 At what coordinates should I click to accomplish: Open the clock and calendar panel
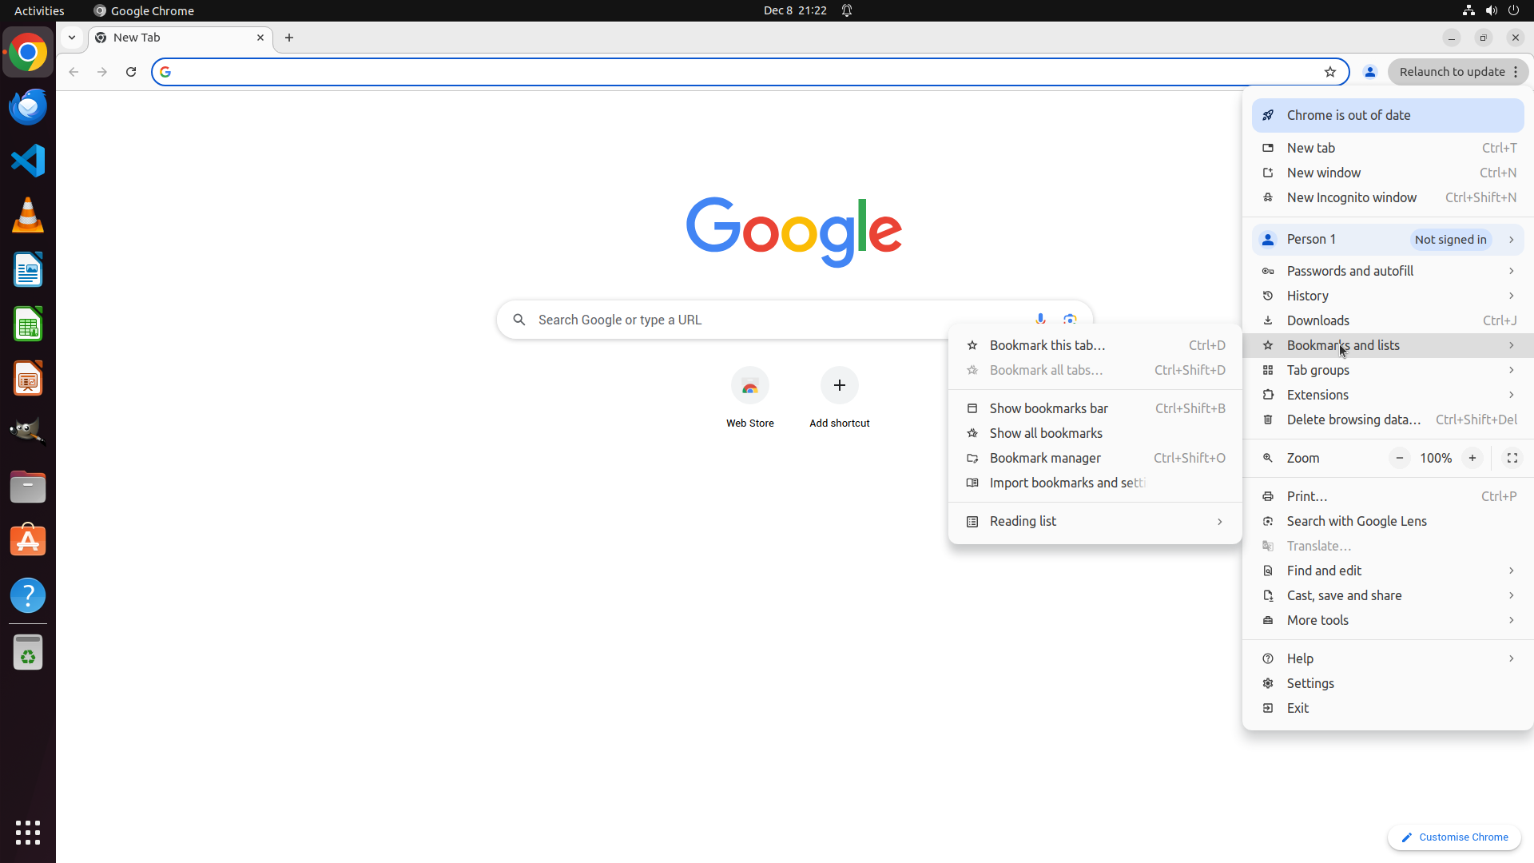[795, 10]
